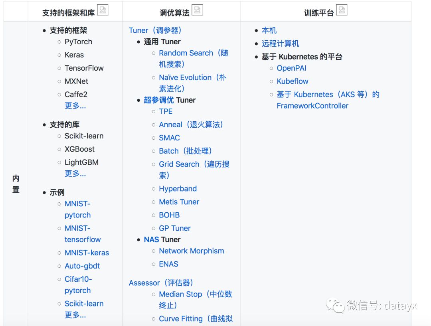Open the Kubeflow link

(x=293, y=81)
